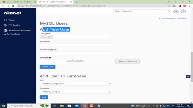This screenshot has width=193, height=108.
Task: Open Microsoft Store from the taskbar
Action: pyautogui.click(x=69, y=106)
